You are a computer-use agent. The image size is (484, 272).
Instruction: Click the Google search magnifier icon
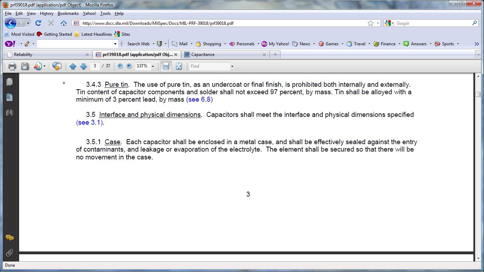click(474, 23)
